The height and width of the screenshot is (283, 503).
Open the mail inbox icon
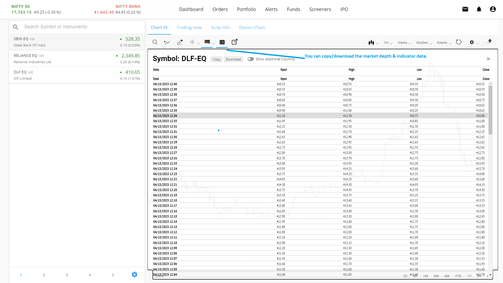coord(465,9)
